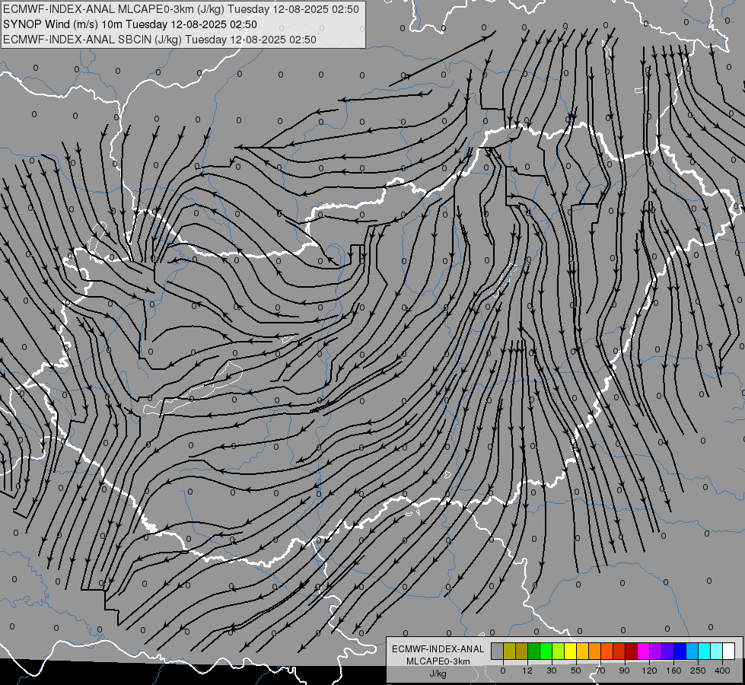This screenshot has height=685, width=745.
Task: Click the legend scale value 70
Action: [x=600, y=671]
